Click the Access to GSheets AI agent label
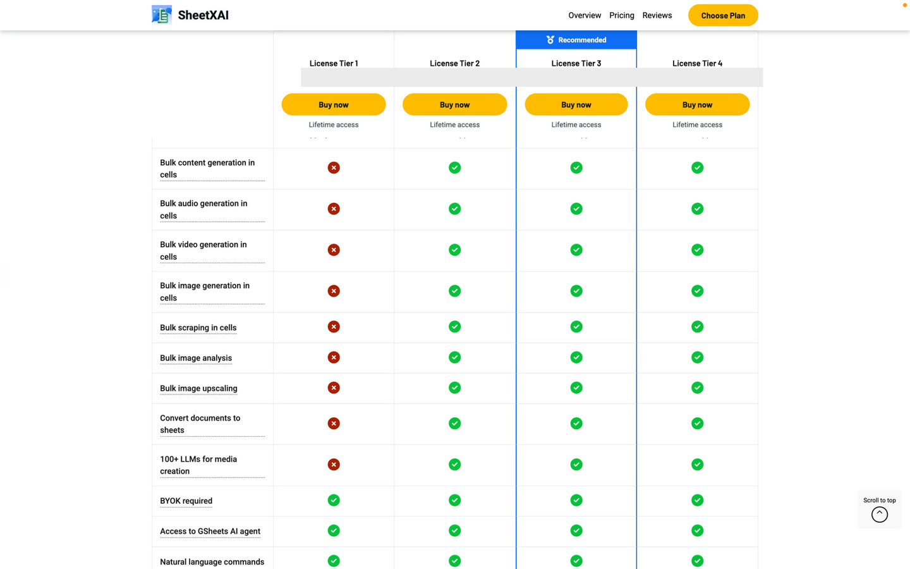The width and height of the screenshot is (910, 569). point(210,531)
